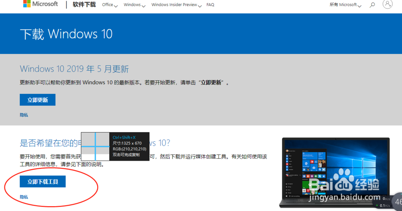Click the 软件下载 header link
The height and width of the screenshot is (211, 402).
(x=84, y=4)
